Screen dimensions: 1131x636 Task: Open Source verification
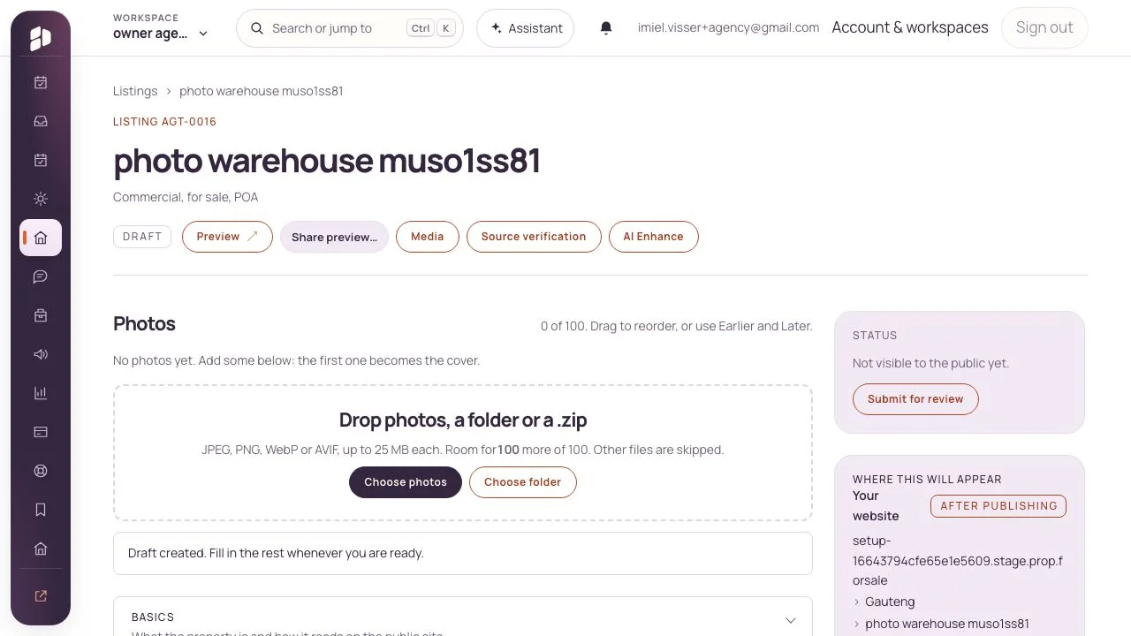point(534,237)
